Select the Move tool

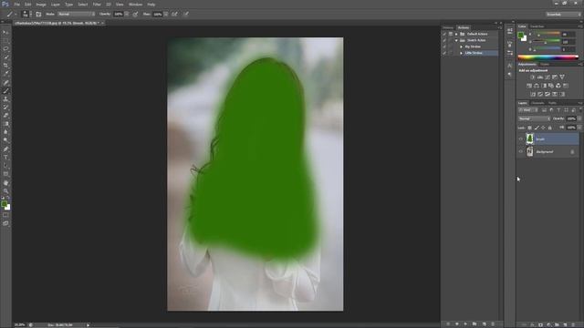coord(5,33)
